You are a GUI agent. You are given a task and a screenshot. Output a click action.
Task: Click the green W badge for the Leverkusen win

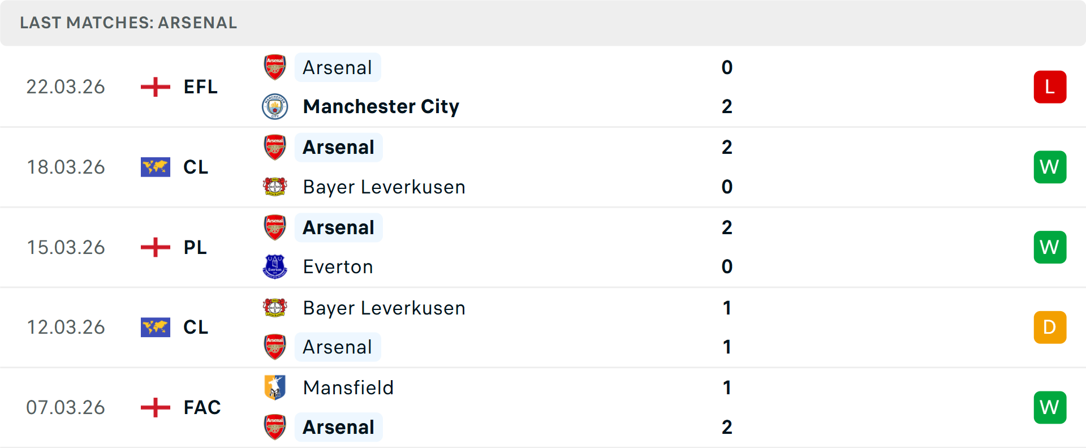click(1050, 167)
